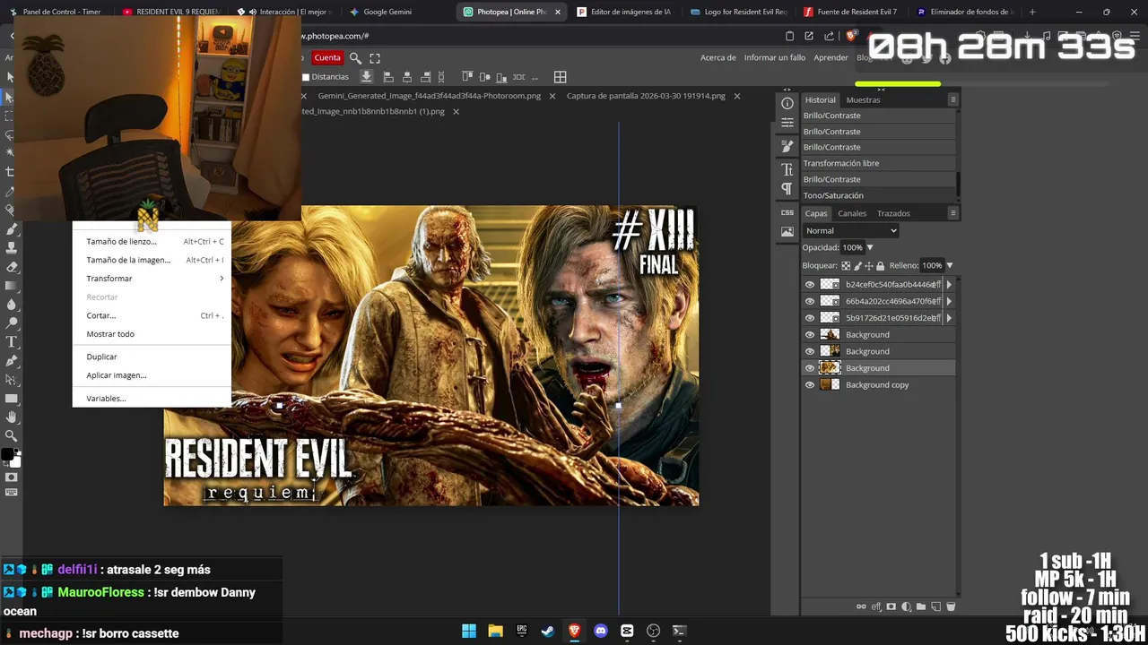Toggle visibility of Background copy layer
The image size is (1148, 645).
810,385
